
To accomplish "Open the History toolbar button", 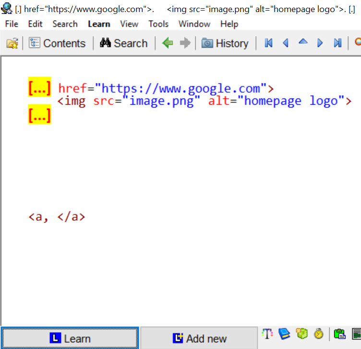I will click(225, 43).
